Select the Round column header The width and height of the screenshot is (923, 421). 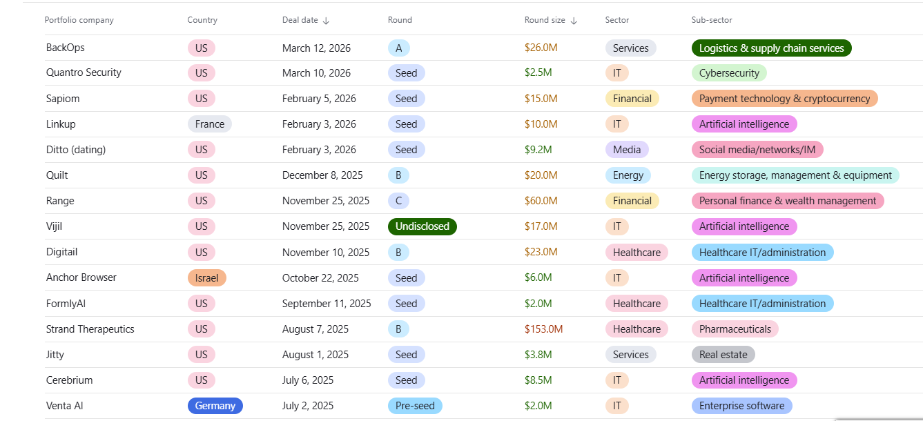(x=400, y=20)
